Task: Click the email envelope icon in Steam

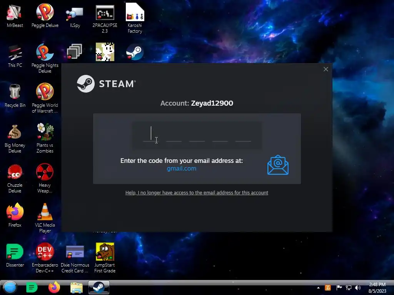Action: pos(278,165)
